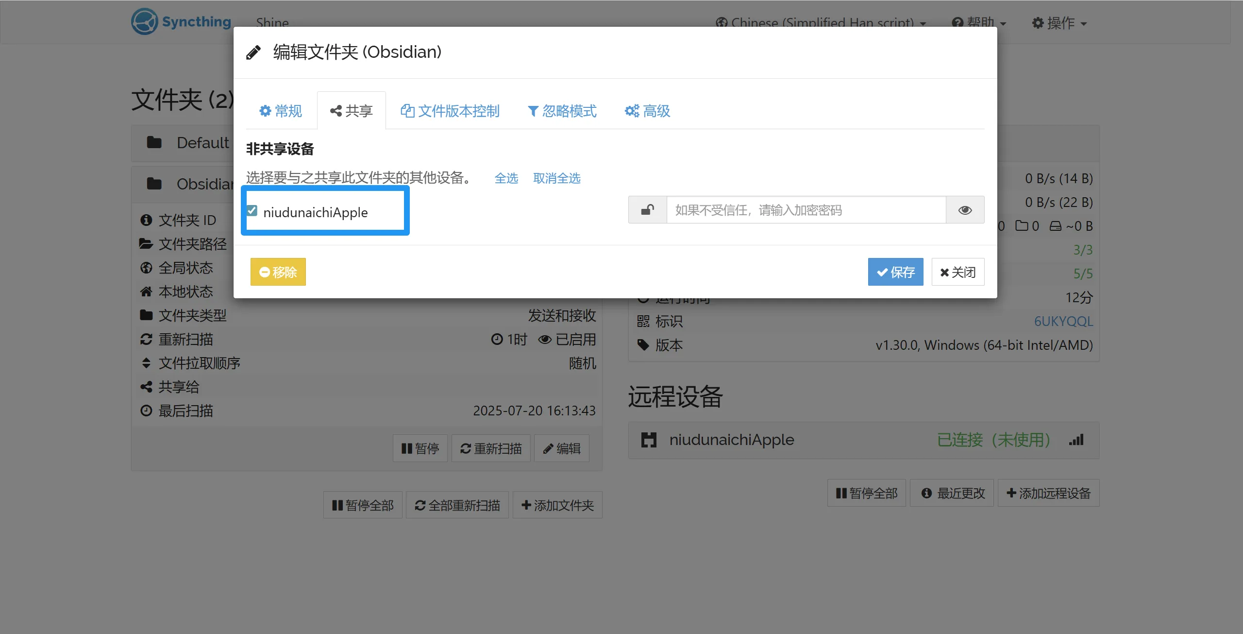The width and height of the screenshot is (1243, 634).
Task: Open the 高级 tab
Action: [648, 111]
